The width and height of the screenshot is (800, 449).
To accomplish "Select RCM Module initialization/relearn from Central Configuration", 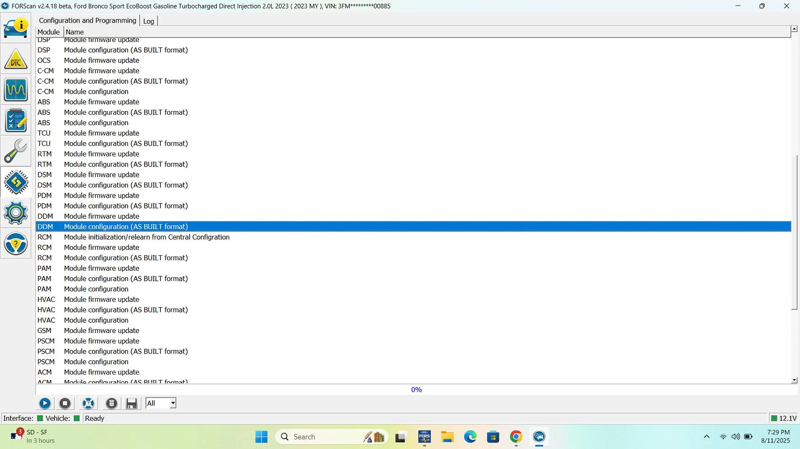I will pos(147,237).
